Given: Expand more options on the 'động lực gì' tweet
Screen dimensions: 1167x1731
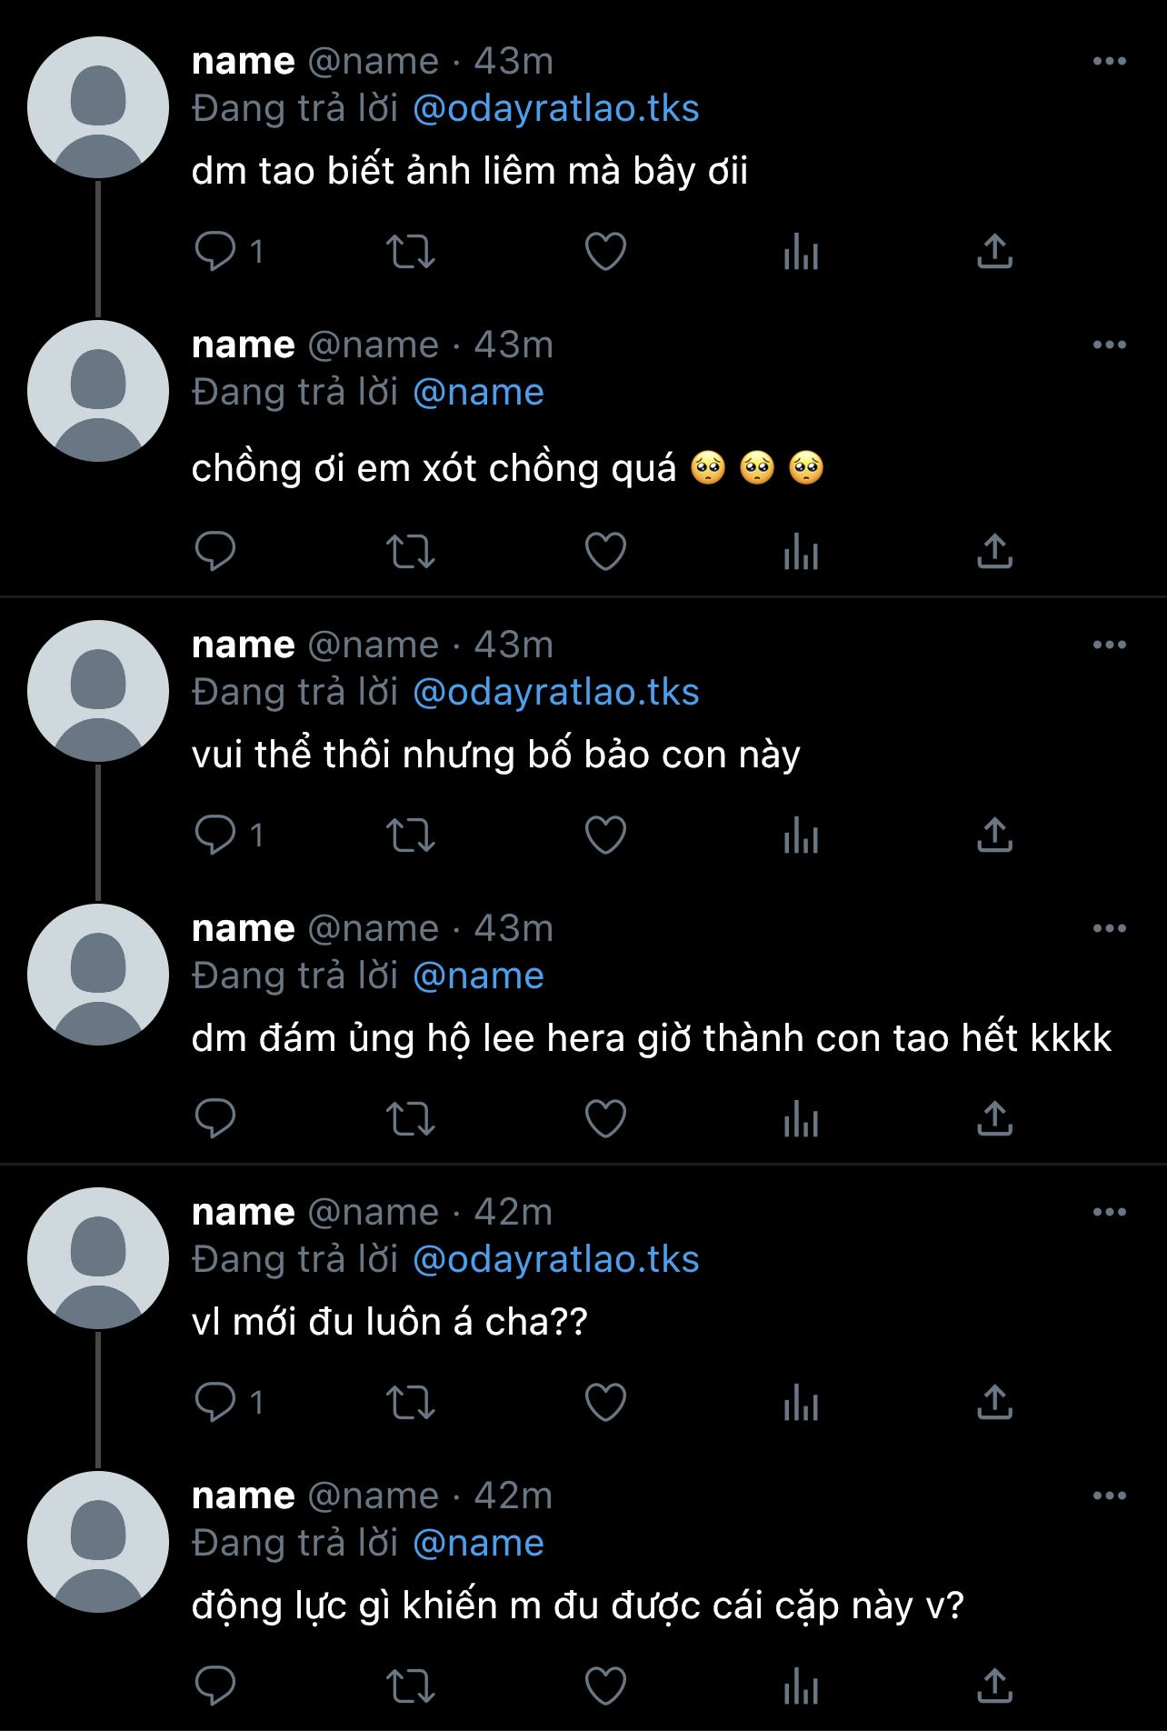Looking at the screenshot, I should [1109, 1496].
